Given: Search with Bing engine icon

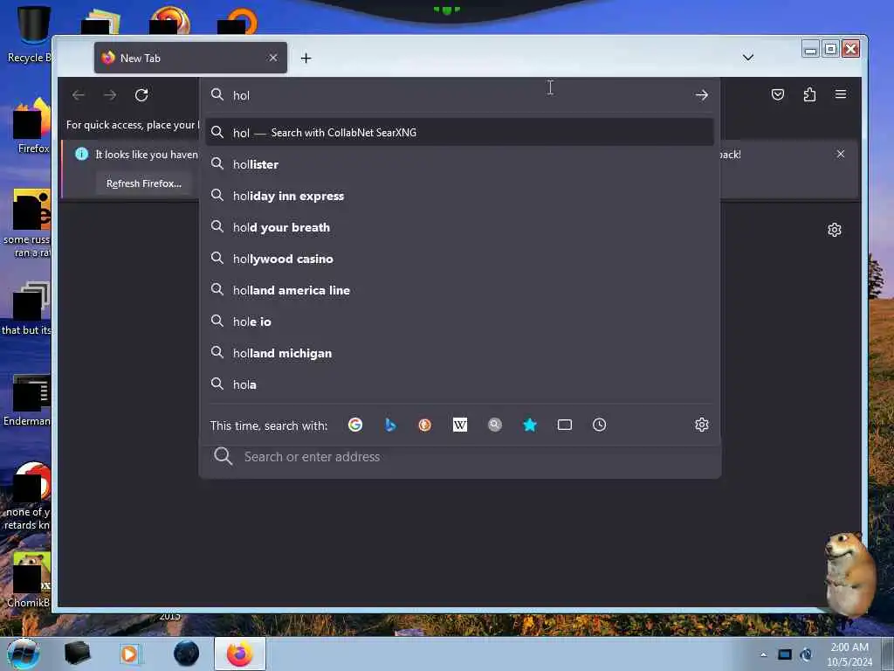Looking at the screenshot, I should click(390, 425).
